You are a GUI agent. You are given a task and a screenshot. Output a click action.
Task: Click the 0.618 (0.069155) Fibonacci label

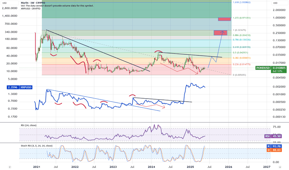tap(242, 47)
